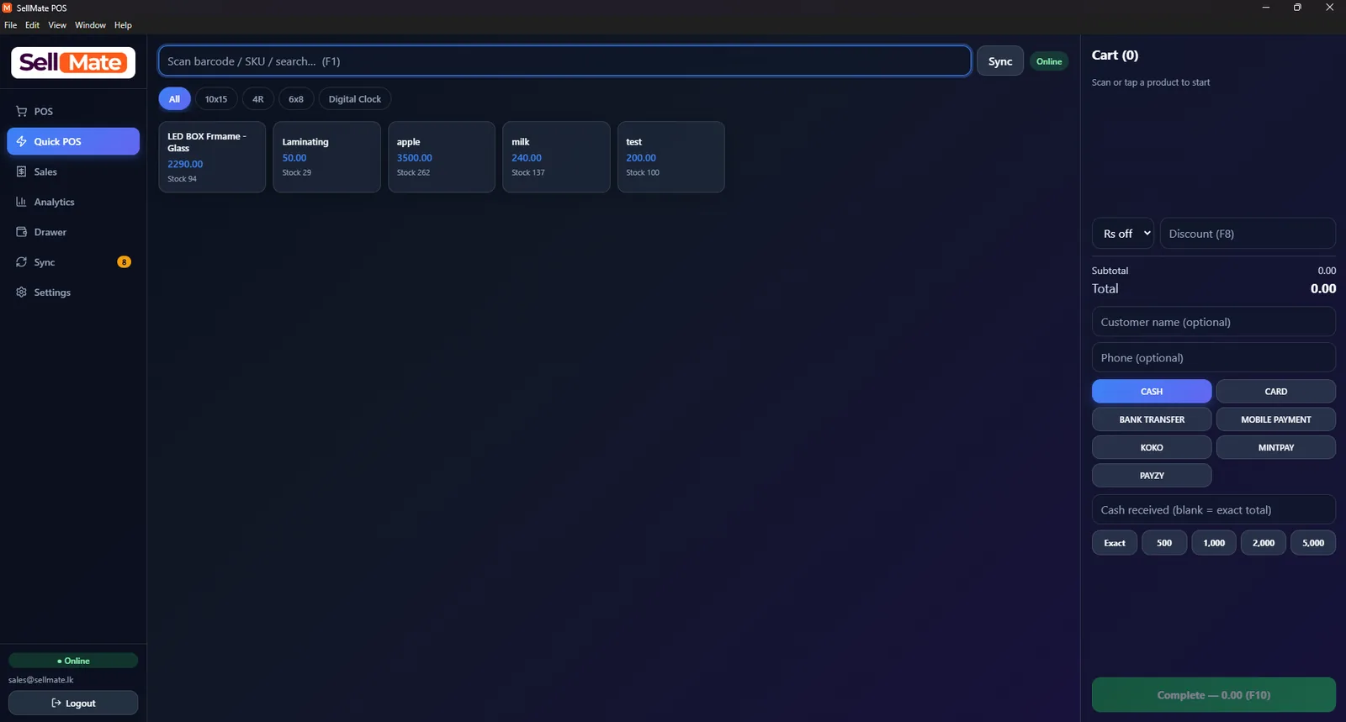This screenshot has width=1346, height=722.
Task: Add the milk product card to cart
Action: pyautogui.click(x=556, y=157)
